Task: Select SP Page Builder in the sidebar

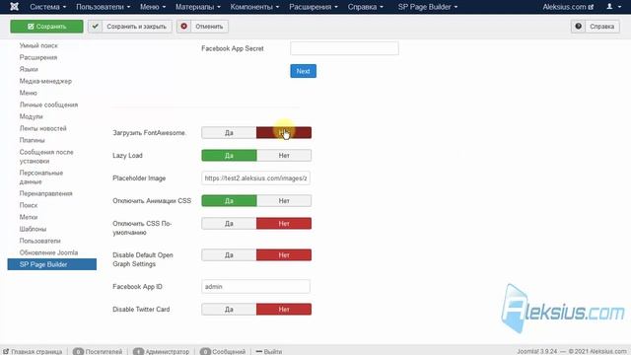Action: coord(52,264)
